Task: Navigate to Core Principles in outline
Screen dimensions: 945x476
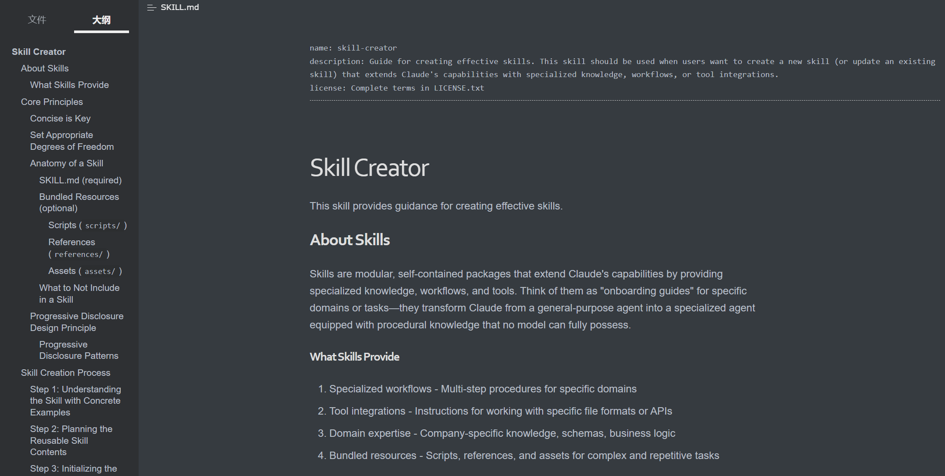Action: point(52,102)
